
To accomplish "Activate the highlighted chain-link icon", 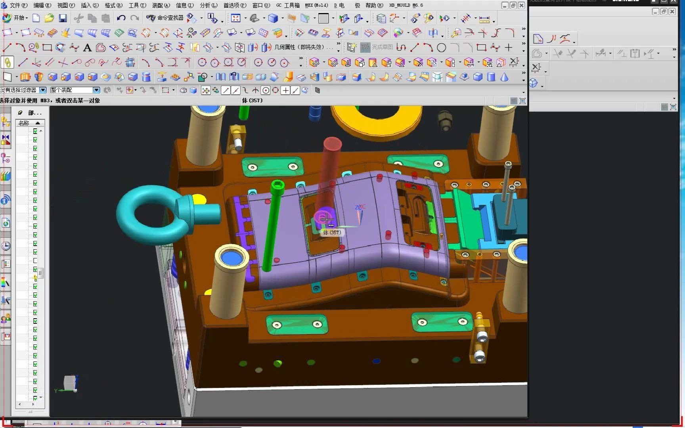I will (8, 62).
